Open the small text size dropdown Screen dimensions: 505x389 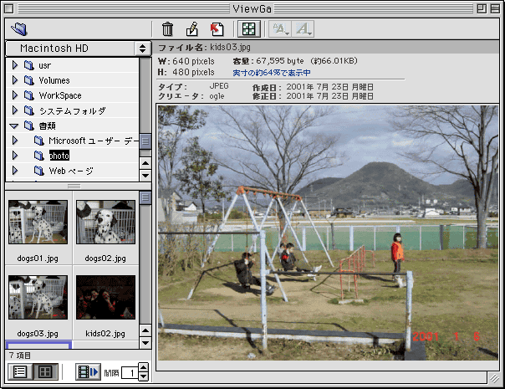click(280, 29)
